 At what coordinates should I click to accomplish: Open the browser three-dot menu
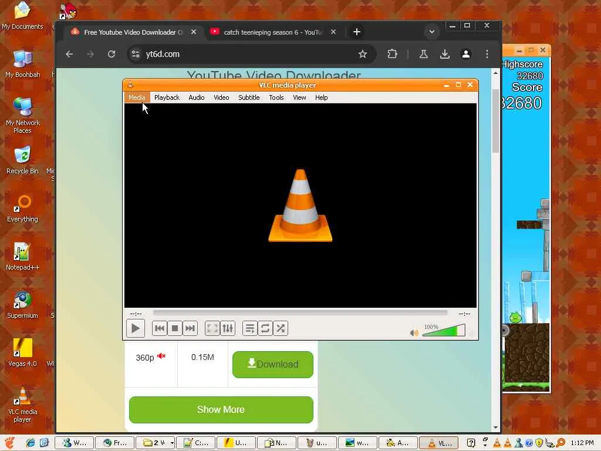487,54
